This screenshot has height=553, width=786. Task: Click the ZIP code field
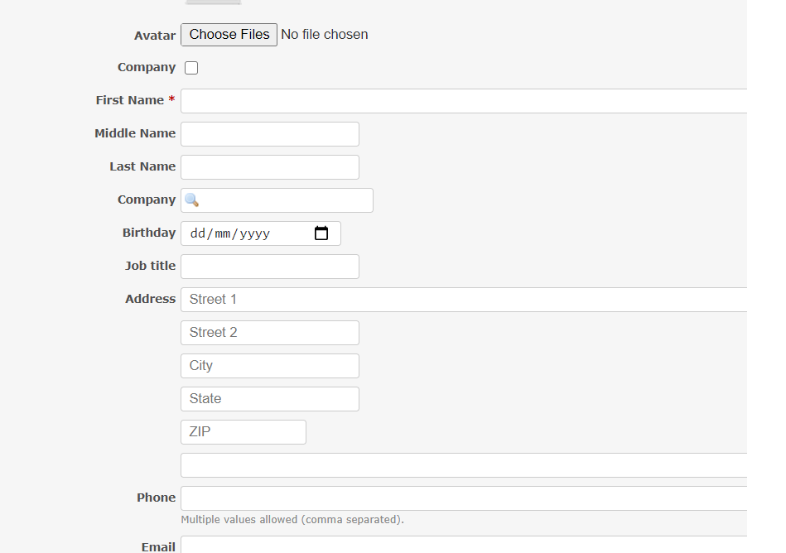[243, 431]
